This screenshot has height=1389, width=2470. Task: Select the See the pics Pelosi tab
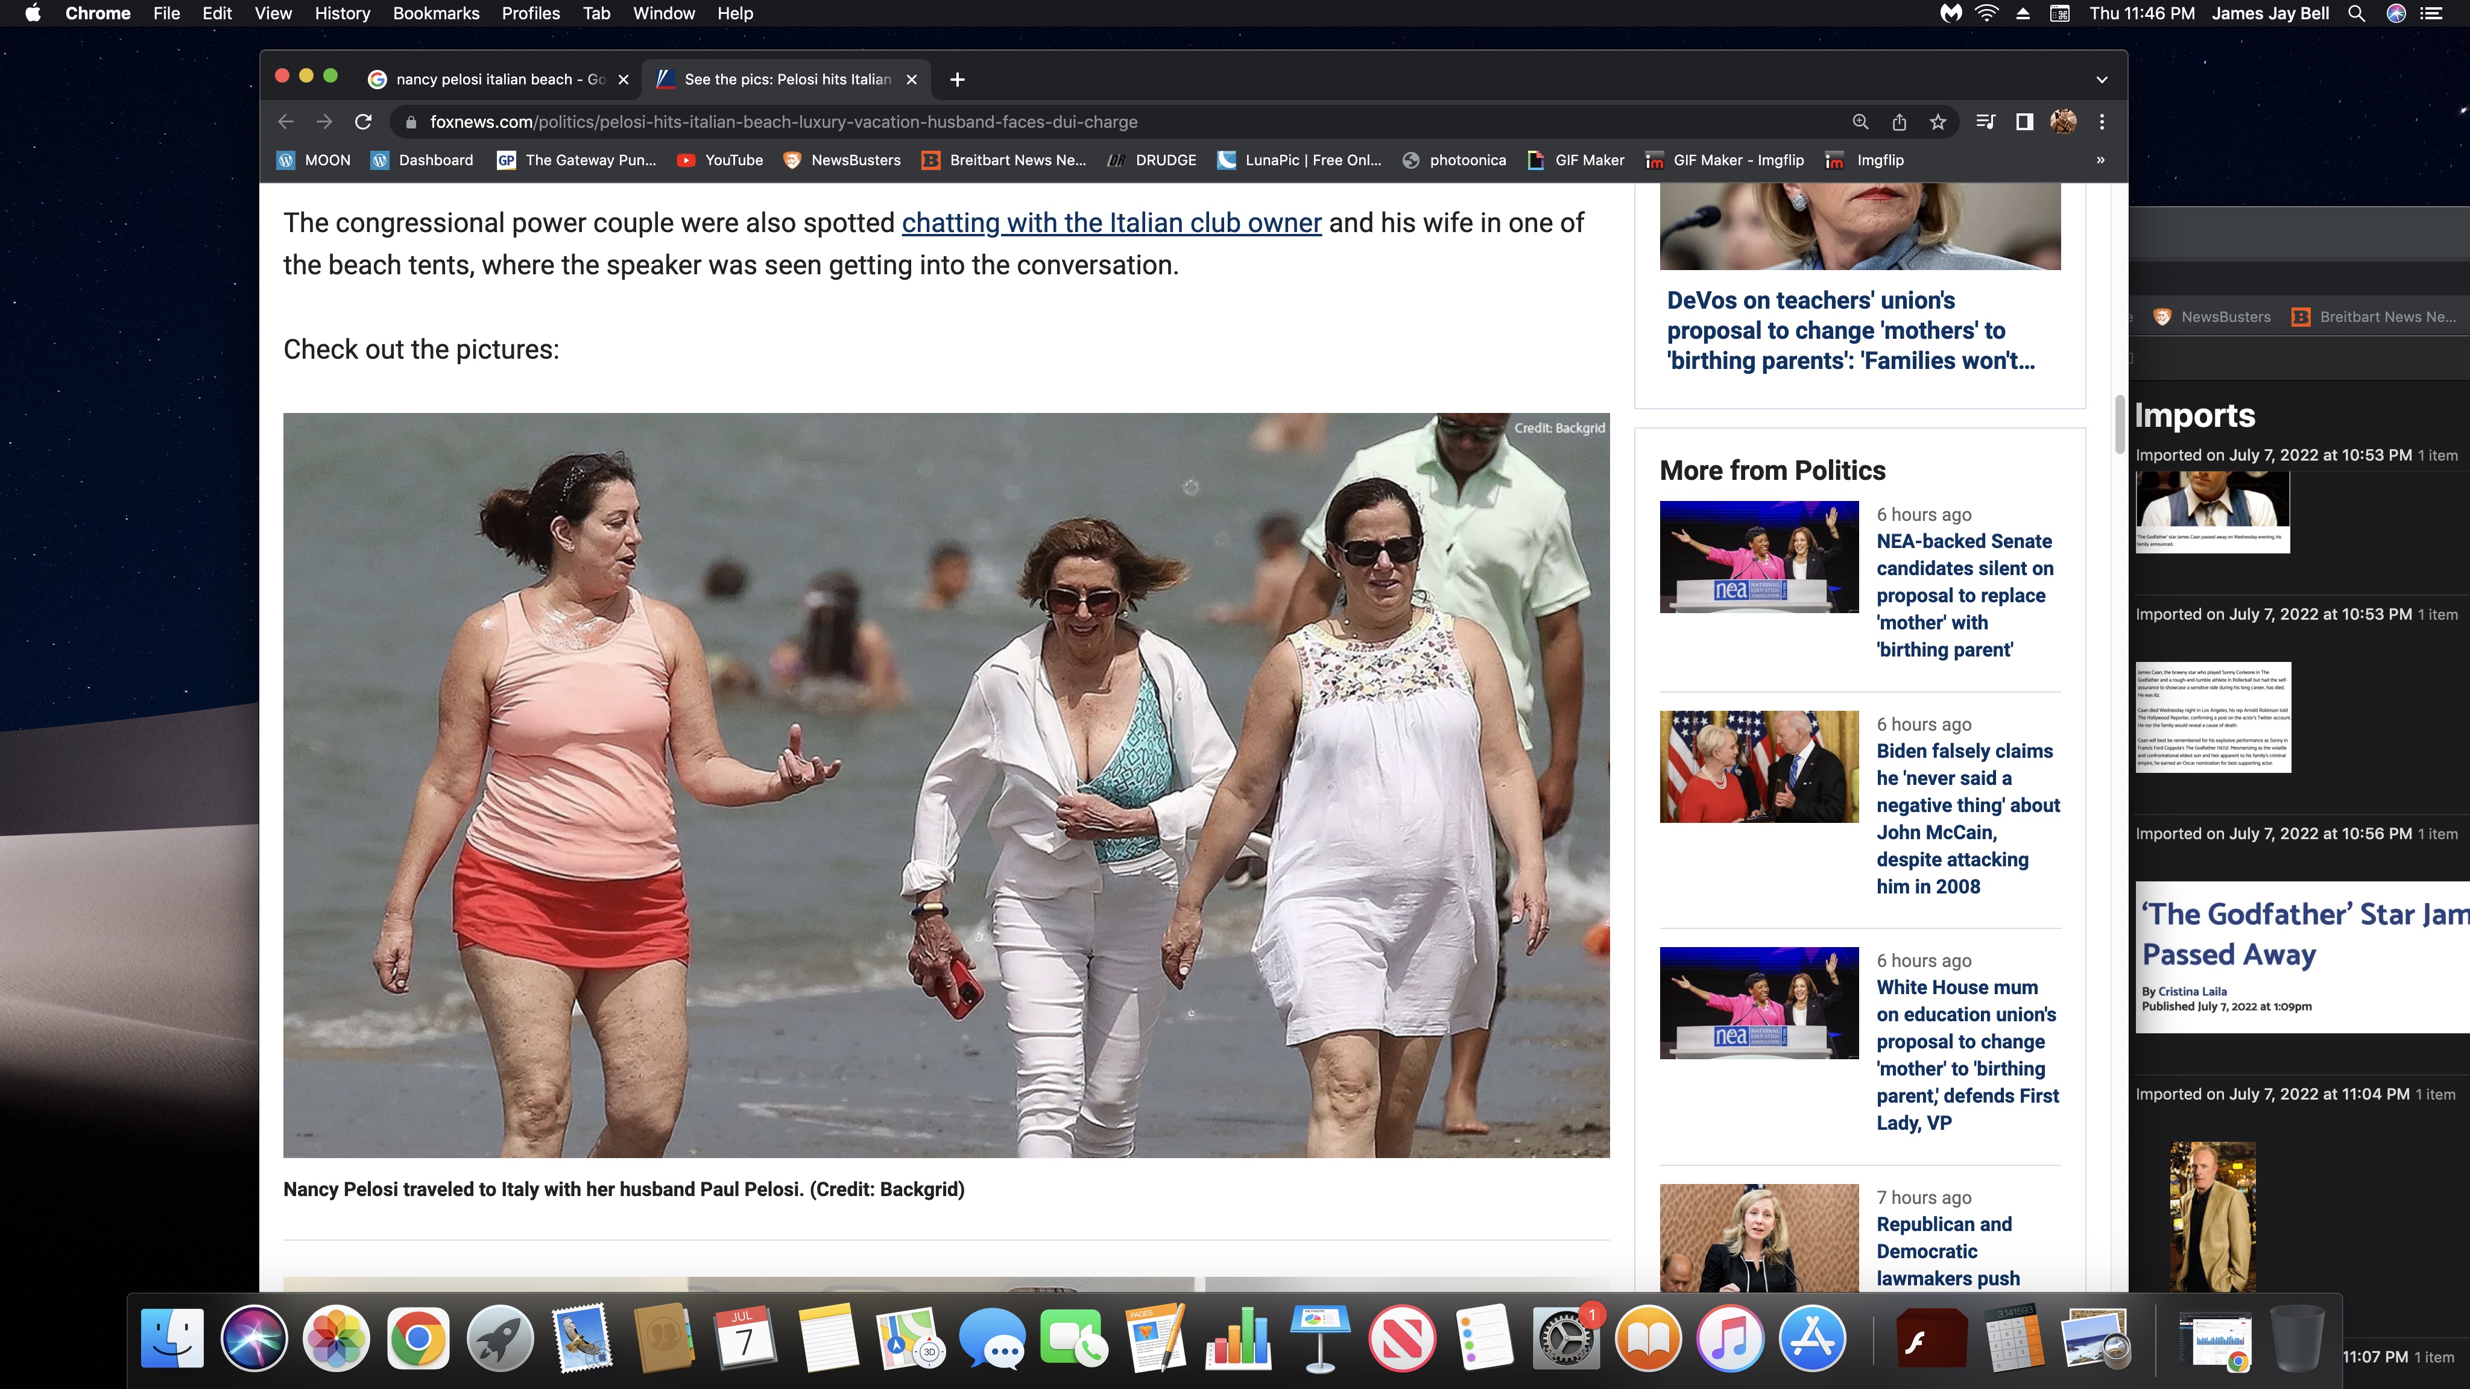click(786, 80)
